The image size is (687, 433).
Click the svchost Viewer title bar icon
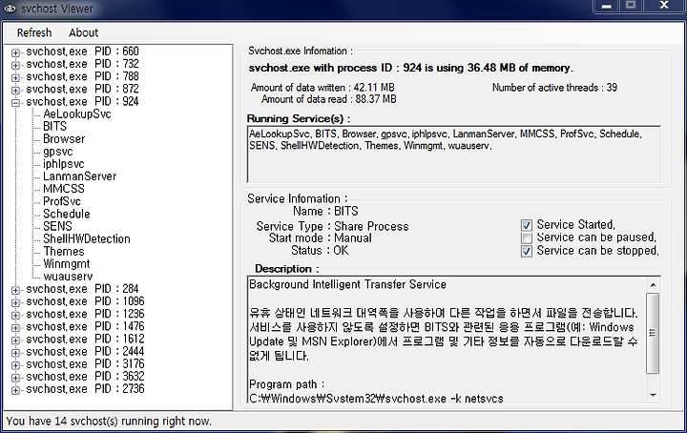10,9
